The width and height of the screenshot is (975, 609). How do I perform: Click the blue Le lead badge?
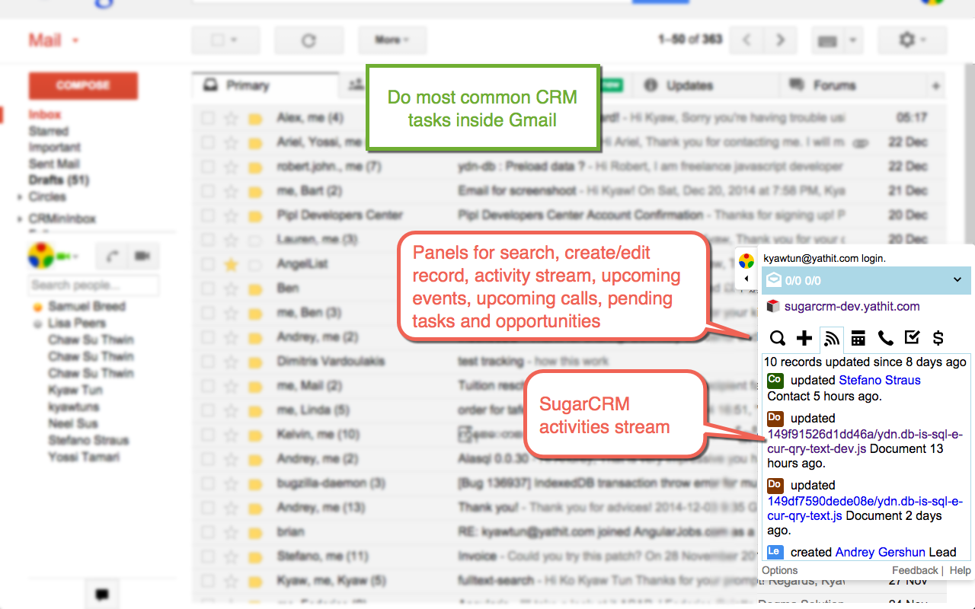[x=775, y=552]
